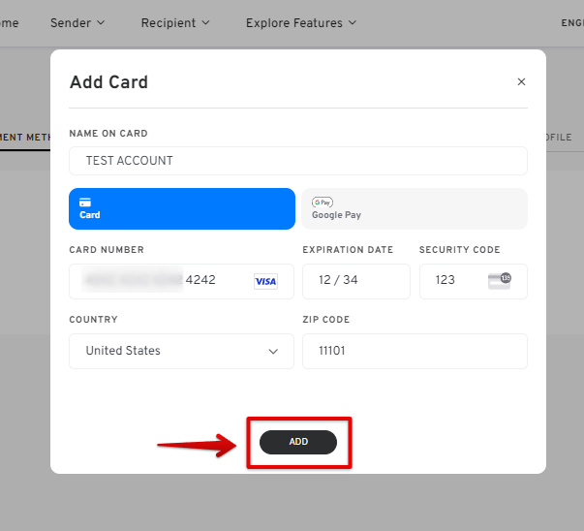The height and width of the screenshot is (531, 584).
Task: Click into the Card Number field
Action: 181,281
